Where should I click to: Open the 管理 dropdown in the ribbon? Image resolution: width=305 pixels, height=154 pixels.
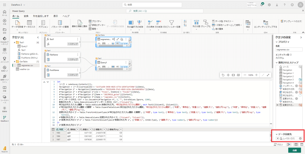point(93,29)
